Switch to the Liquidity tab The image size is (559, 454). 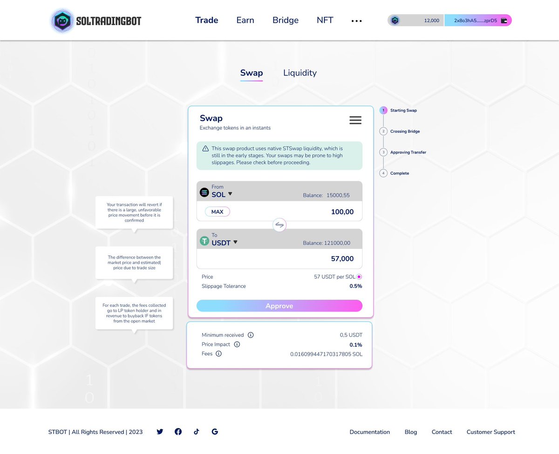click(300, 73)
